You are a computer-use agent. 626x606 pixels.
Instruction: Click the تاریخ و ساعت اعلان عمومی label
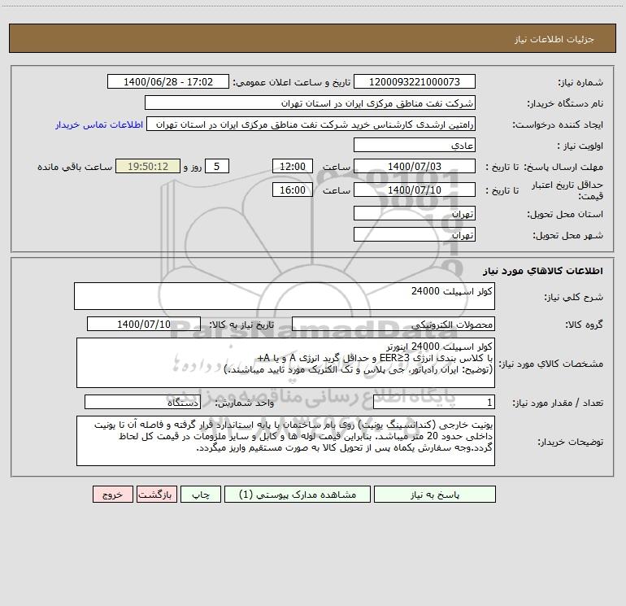[291, 82]
